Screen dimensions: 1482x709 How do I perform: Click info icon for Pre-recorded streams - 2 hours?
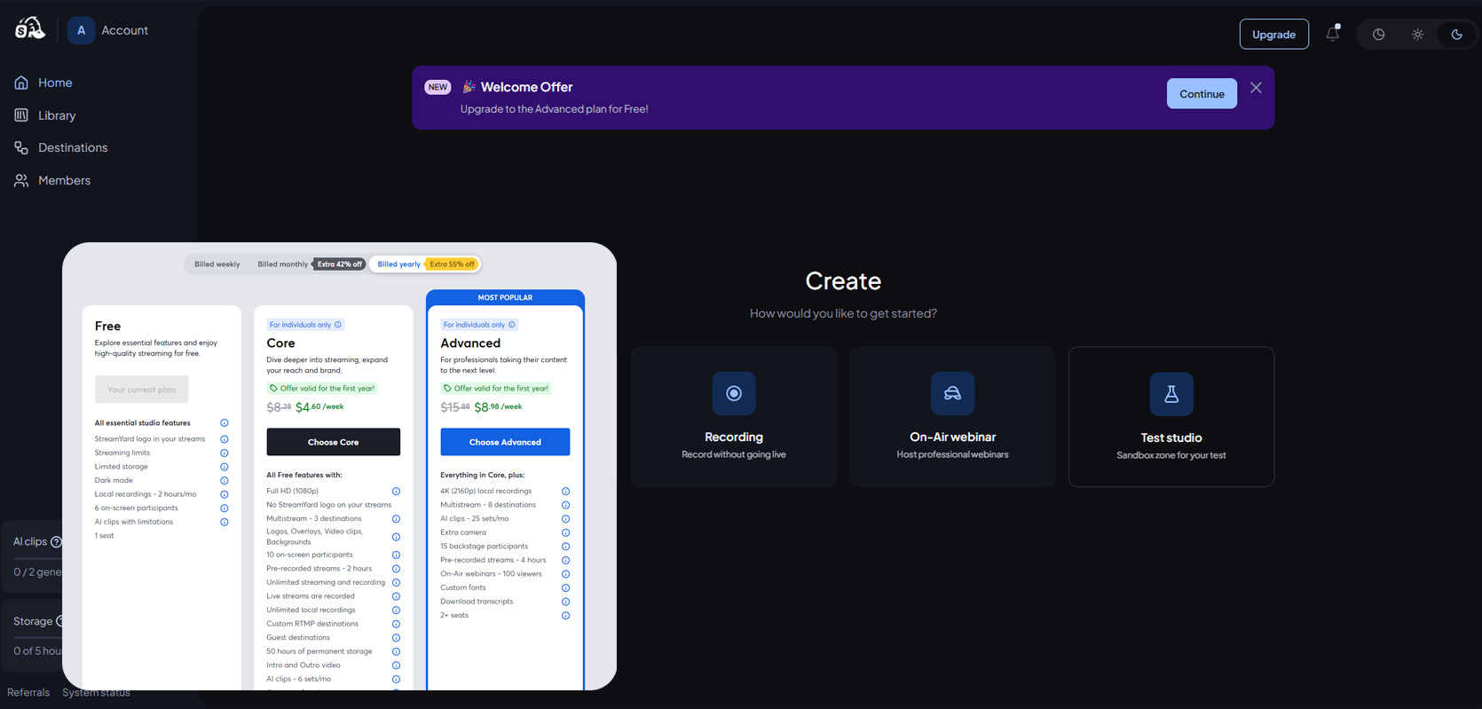click(x=397, y=569)
